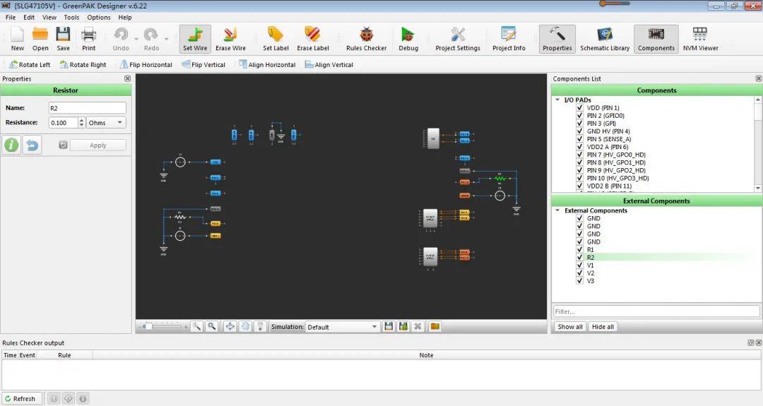Click the green info icon in Properties

(12, 145)
